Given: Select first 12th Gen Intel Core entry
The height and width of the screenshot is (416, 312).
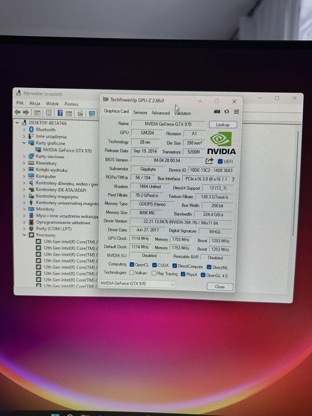Looking at the screenshot, I should click(71, 242).
